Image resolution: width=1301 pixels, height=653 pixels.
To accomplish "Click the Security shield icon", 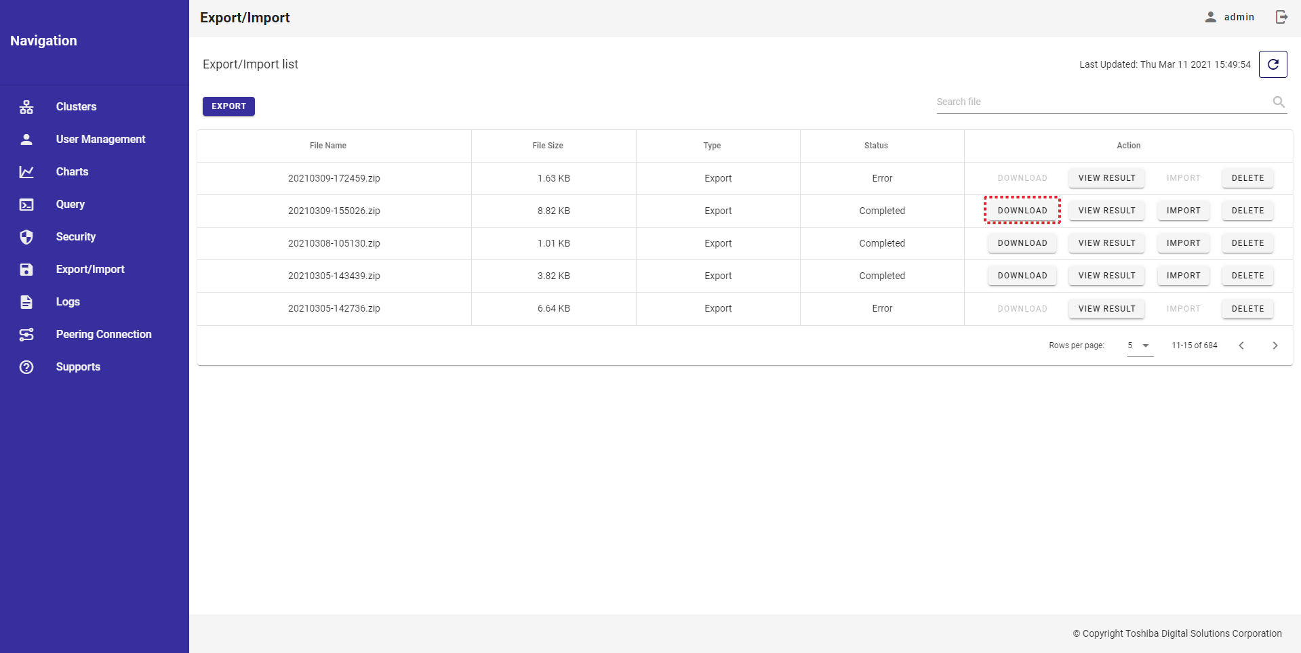I will click(x=26, y=236).
